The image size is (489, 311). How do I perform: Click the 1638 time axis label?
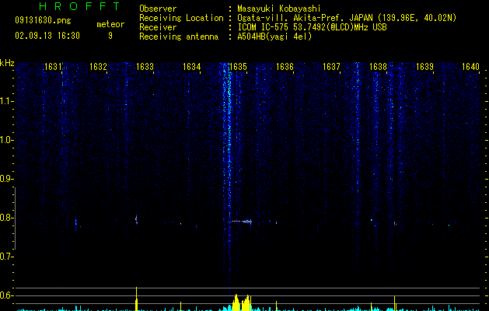pos(378,67)
